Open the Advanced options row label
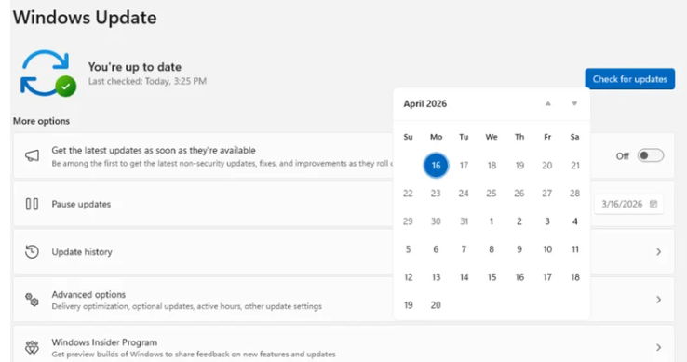The image size is (687, 362). pyautogui.click(x=88, y=294)
